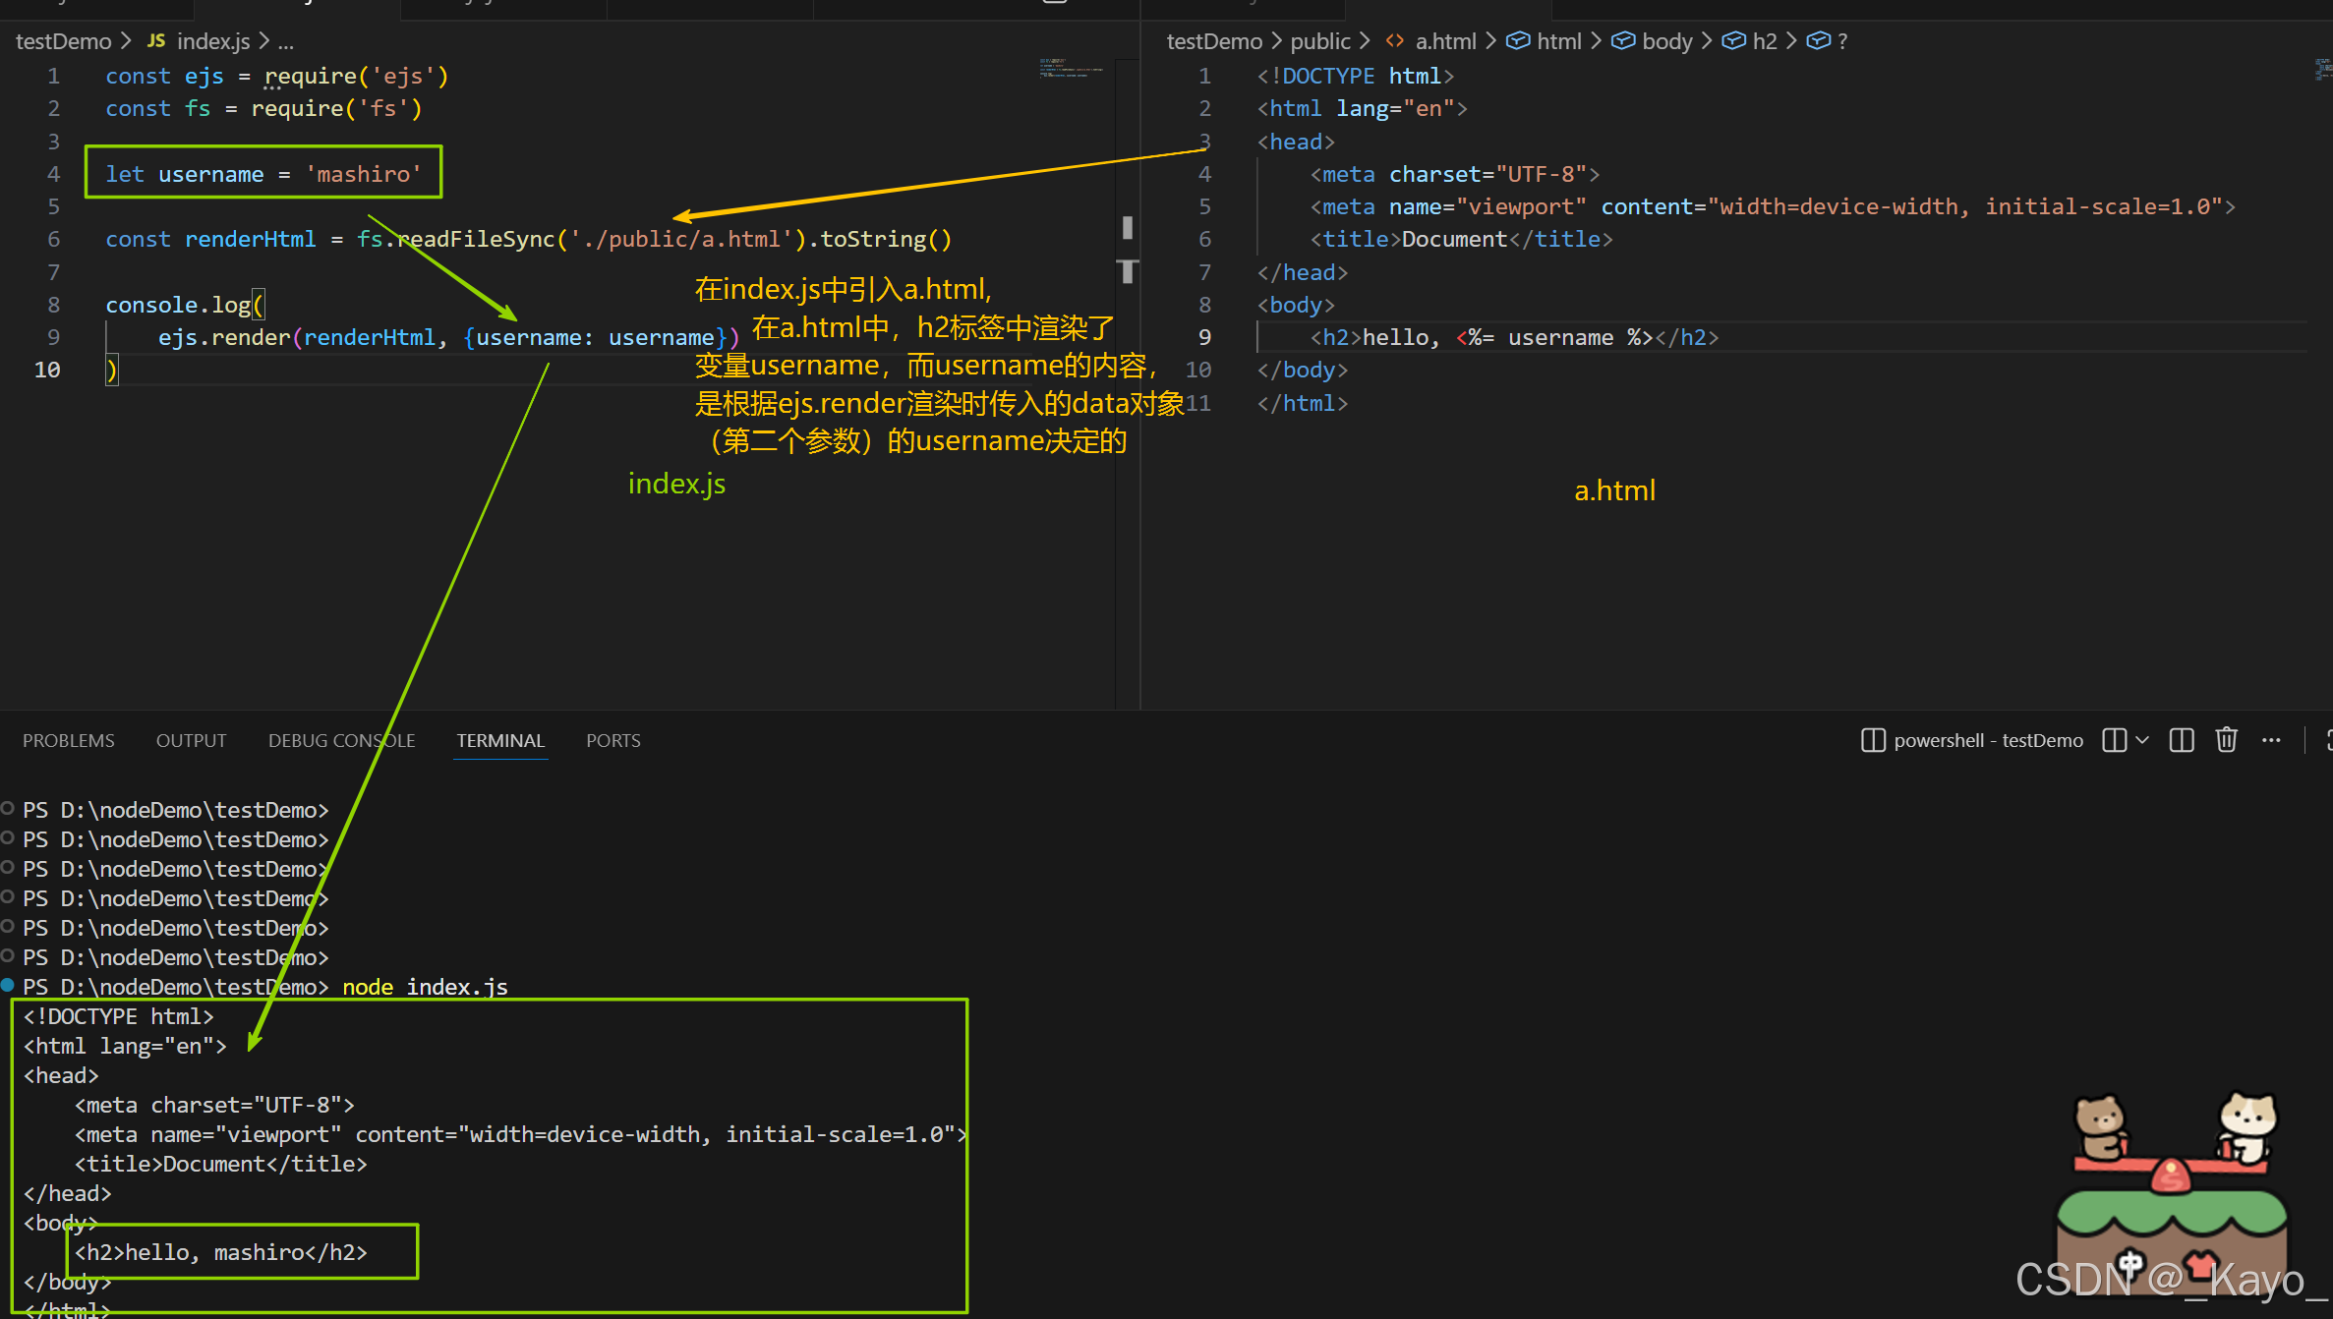Click the new terminal launch profile icon
Image resolution: width=2333 pixels, height=1319 pixels.
coord(2114,740)
